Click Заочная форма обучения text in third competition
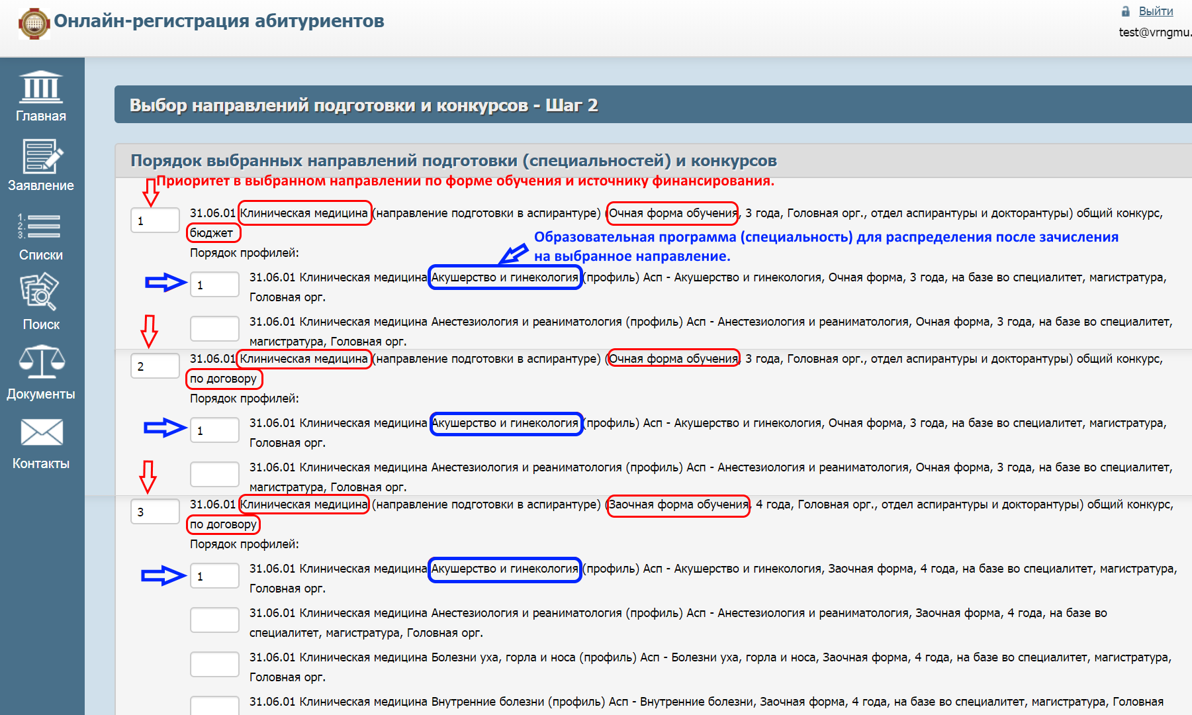Screen dimensions: 1192x715 [678, 504]
